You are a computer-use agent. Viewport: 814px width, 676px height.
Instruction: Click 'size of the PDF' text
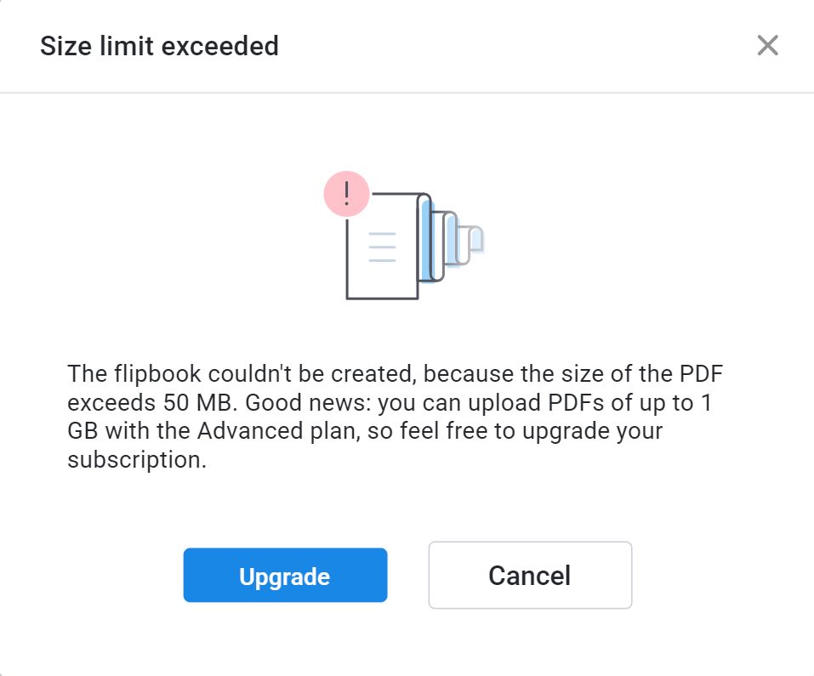pyautogui.click(x=622, y=374)
